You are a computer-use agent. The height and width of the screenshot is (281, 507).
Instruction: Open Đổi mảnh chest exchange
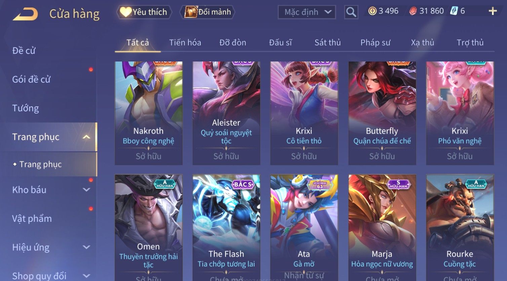(x=207, y=12)
